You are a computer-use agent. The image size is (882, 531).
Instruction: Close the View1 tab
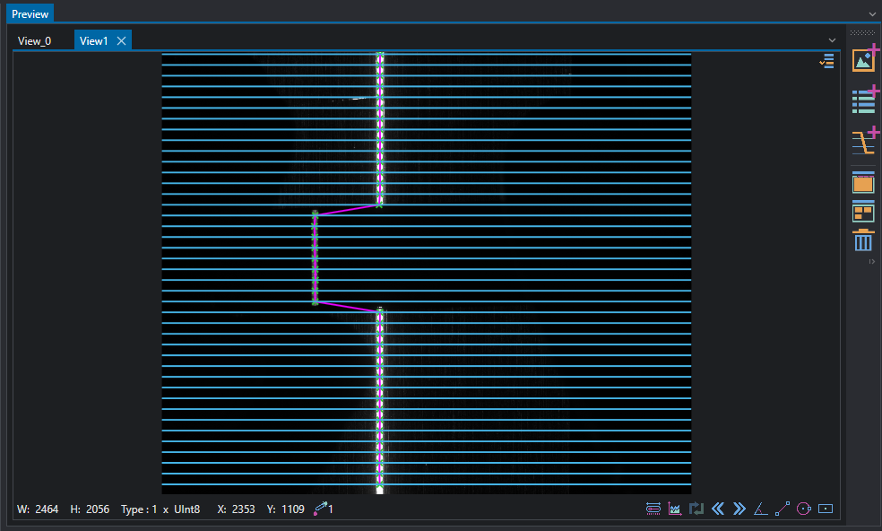pos(121,41)
